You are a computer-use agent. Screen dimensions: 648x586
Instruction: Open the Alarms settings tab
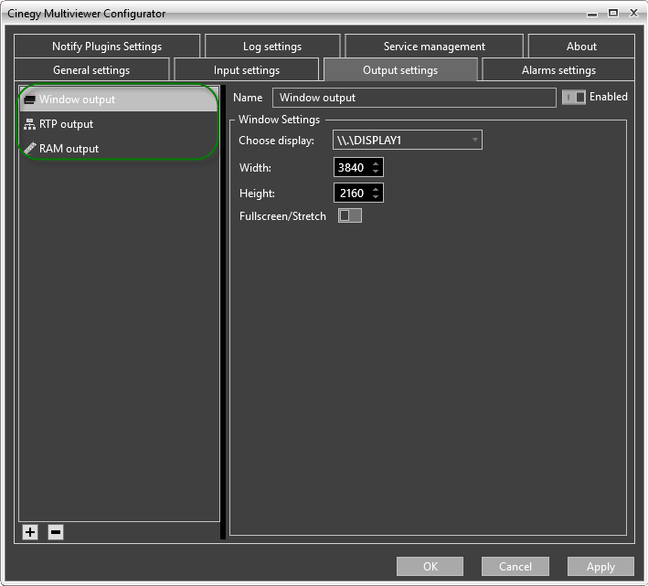tap(558, 69)
